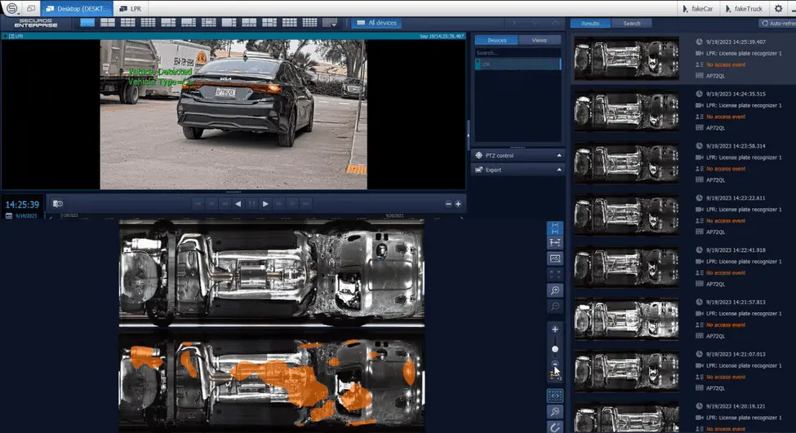Open result thumbnail for 14:21:07.013
796x433 pixels.
(626, 371)
